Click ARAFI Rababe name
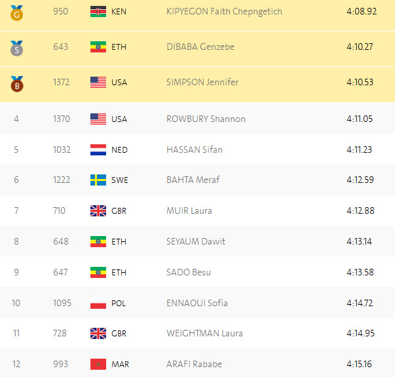This screenshot has width=395, height=377. coord(195,364)
